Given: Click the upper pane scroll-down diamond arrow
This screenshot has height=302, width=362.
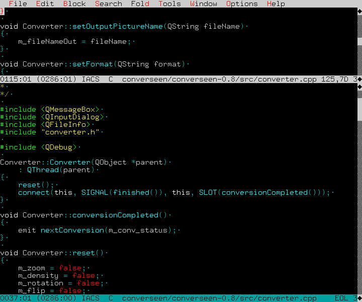Looking at the screenshot, I should (359, 79).
